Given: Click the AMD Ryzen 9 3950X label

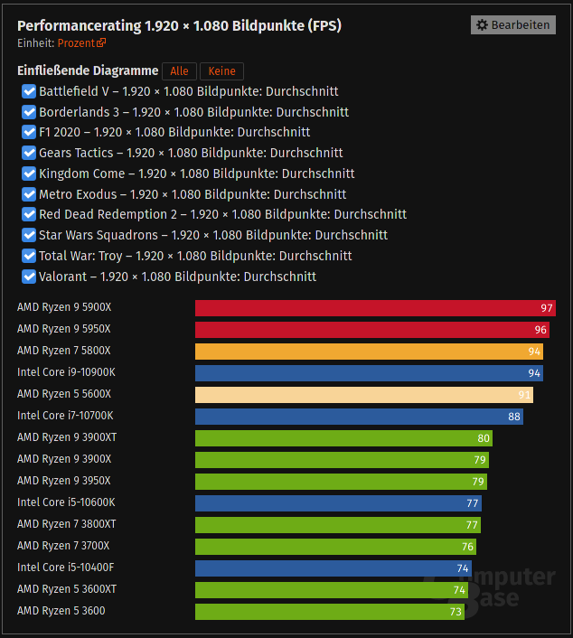Looking at the screenshot, I should click(64, 481).
